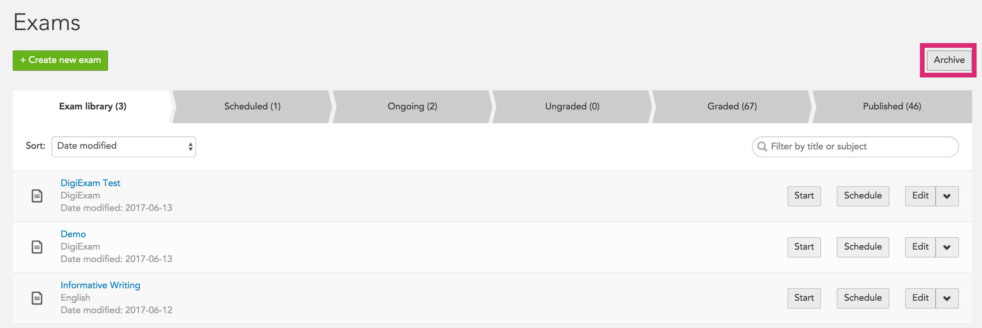Viewport: 982px width, 328px height.
Task: Select the Published (46) tab
Action: pos(892,106)
